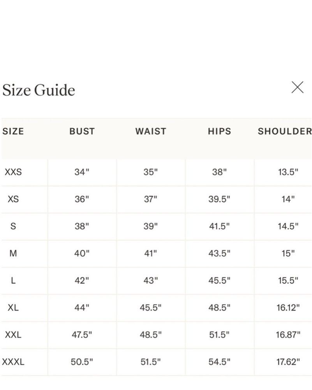The height and width of the screenshot is (390, 312).
Task: Click the Size Guide heading
Action: click(x=39, y=90)
